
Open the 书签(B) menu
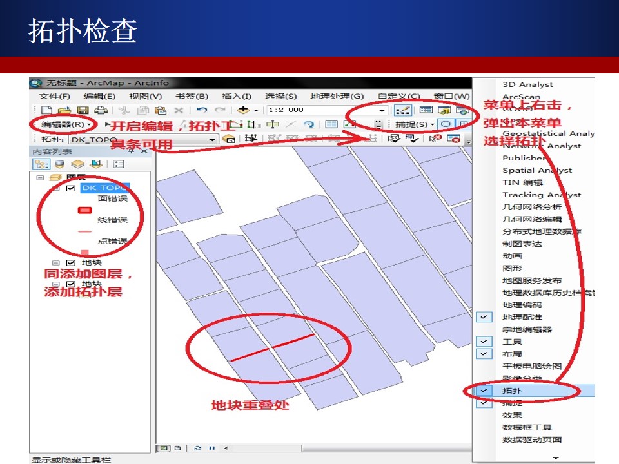[x=192, y=96]
